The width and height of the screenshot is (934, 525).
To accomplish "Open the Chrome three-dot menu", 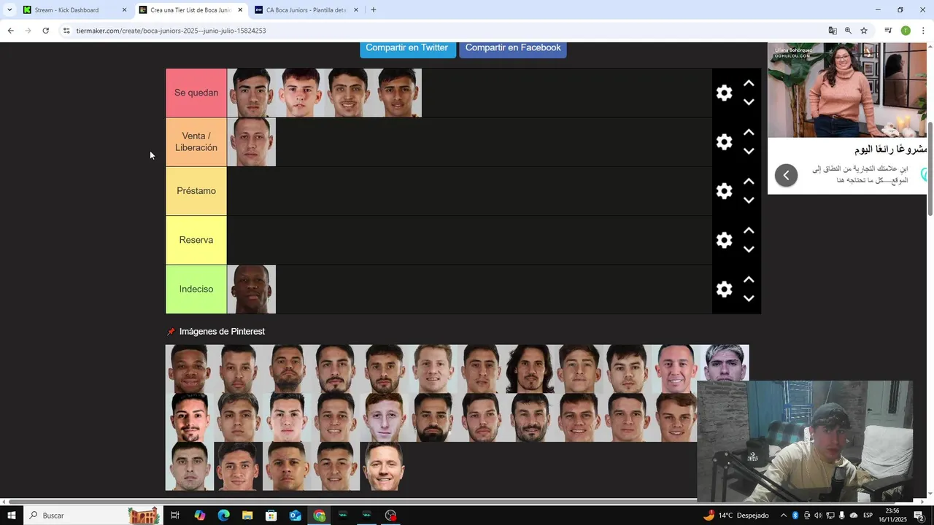I will click(923, 31).
